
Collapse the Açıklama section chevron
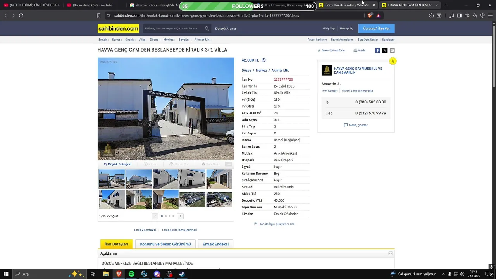391,253
